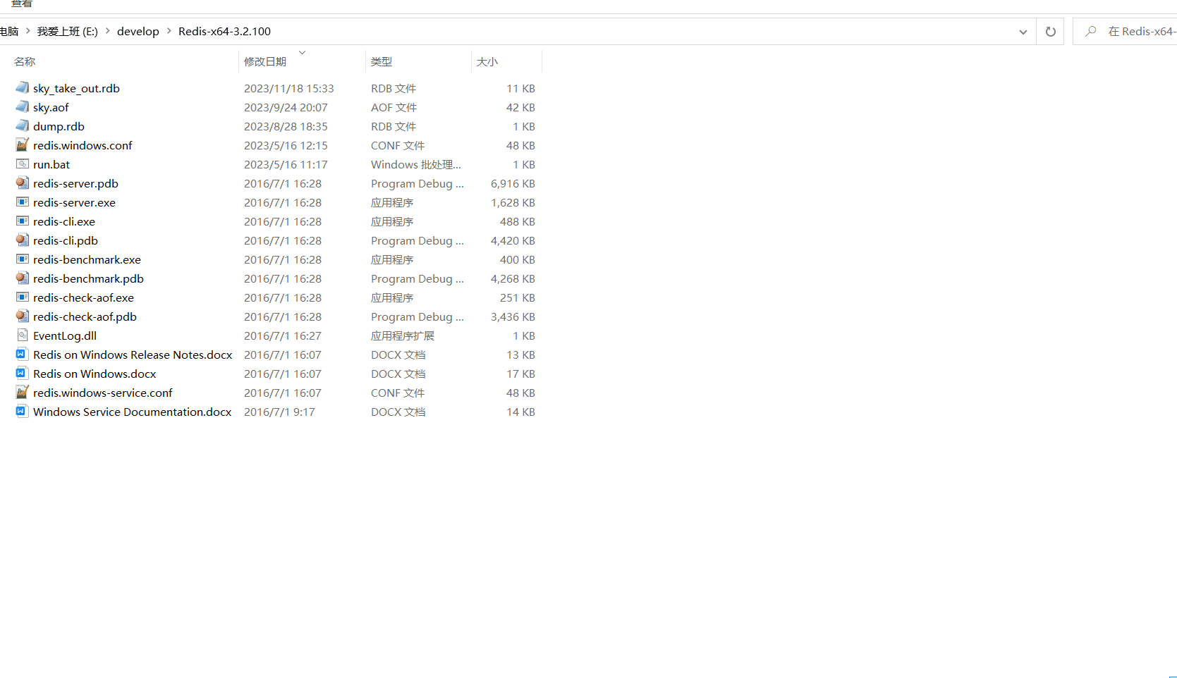The width and height of the screenshot is (1177, 678).
Task: Click the redis-benchmark.pdb file icon
Action: click(x=23, y=278)
